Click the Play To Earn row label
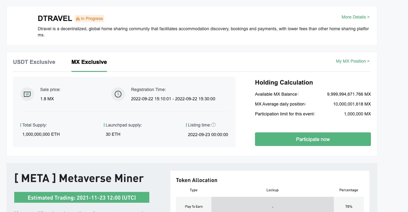 (194, 206)
